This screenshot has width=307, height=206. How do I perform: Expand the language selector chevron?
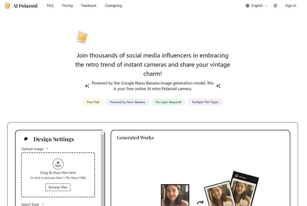click(266, 6)
